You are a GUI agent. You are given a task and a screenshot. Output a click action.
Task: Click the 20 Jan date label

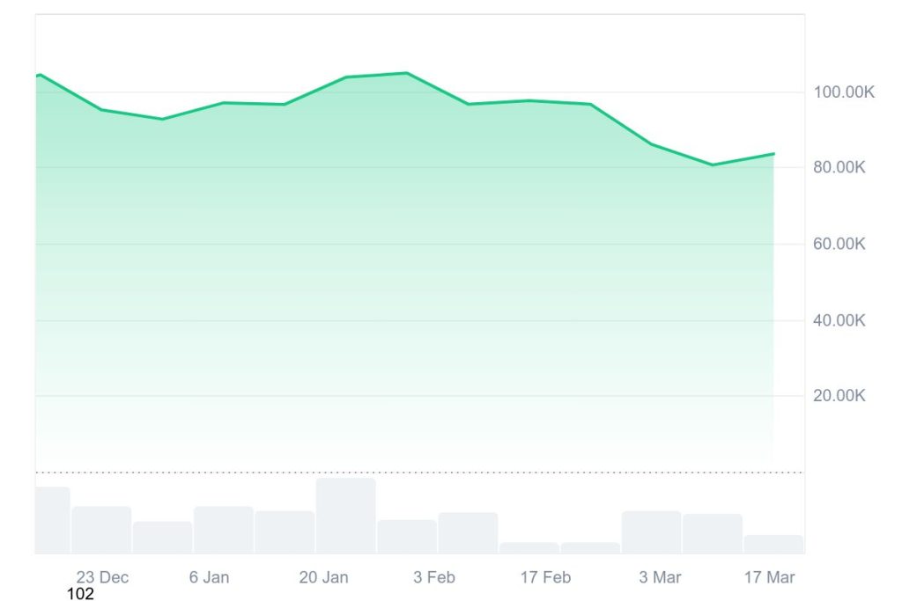coord(323,577)
